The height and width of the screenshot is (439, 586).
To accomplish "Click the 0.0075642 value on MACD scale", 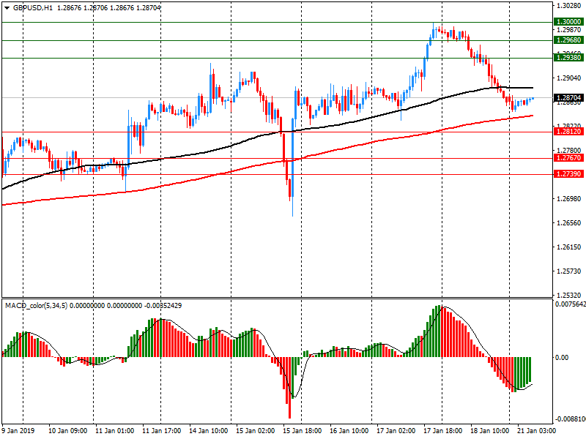I will pos(568,304).
